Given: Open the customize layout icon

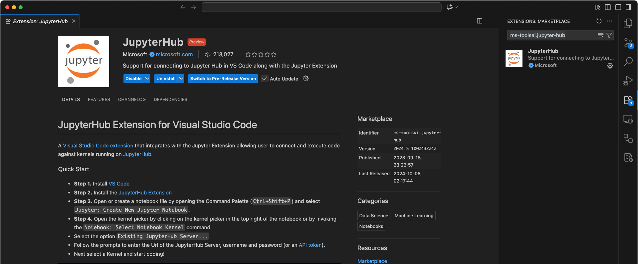Looking at the screenshot, I should [x=598, y=7].
